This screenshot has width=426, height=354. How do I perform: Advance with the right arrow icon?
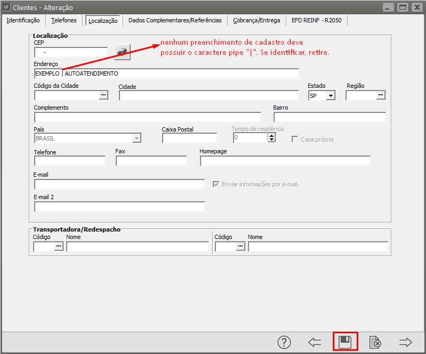coord(406,342)
